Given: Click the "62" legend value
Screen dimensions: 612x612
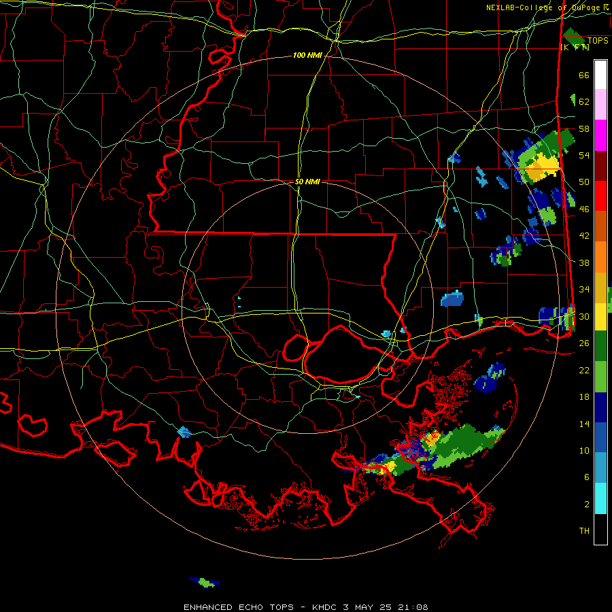Looking at the screenshot, I should click(584, 102).
